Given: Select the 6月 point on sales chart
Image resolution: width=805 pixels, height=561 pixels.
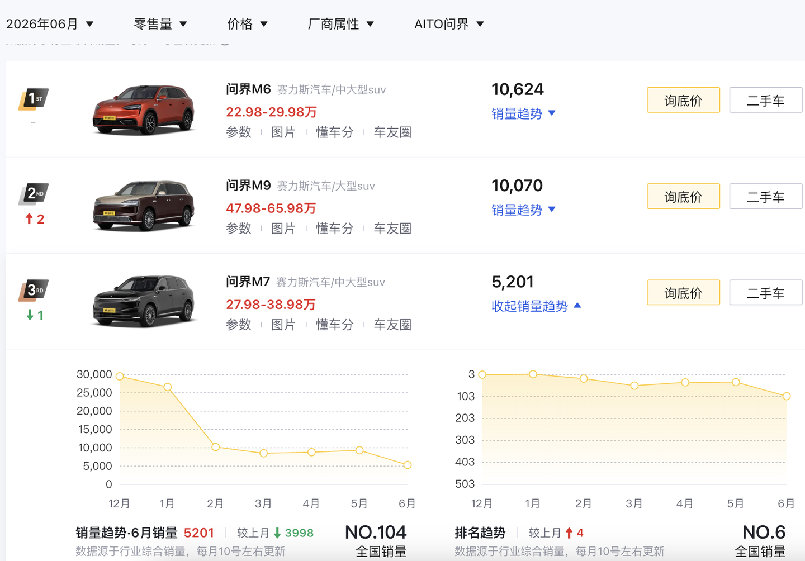Looking at the screenshot, I should (x=408, y=465).
